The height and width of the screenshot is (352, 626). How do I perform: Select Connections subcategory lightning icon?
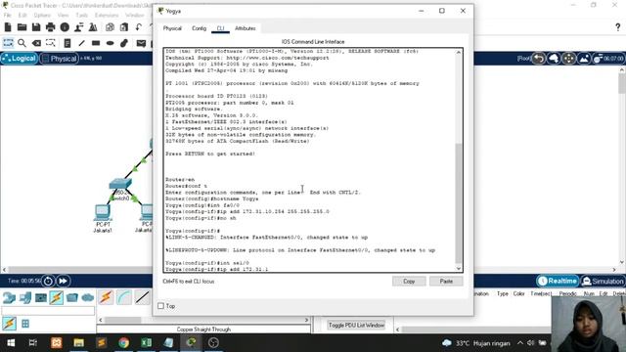tap(9, 324)
